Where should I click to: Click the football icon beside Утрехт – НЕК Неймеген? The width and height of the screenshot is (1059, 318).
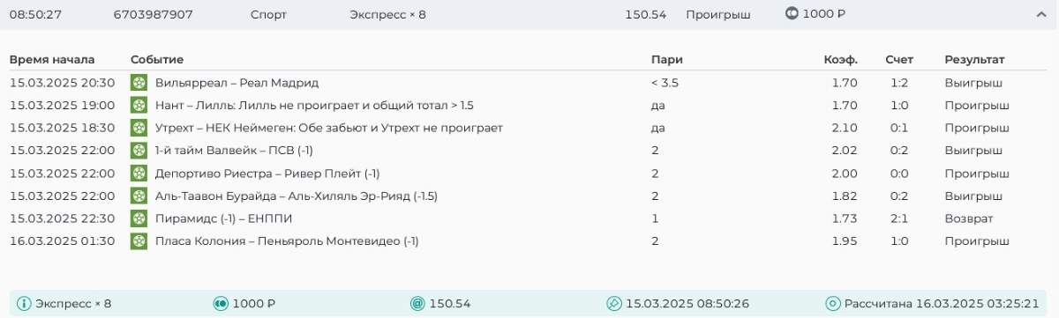click(x=139, y=128)
